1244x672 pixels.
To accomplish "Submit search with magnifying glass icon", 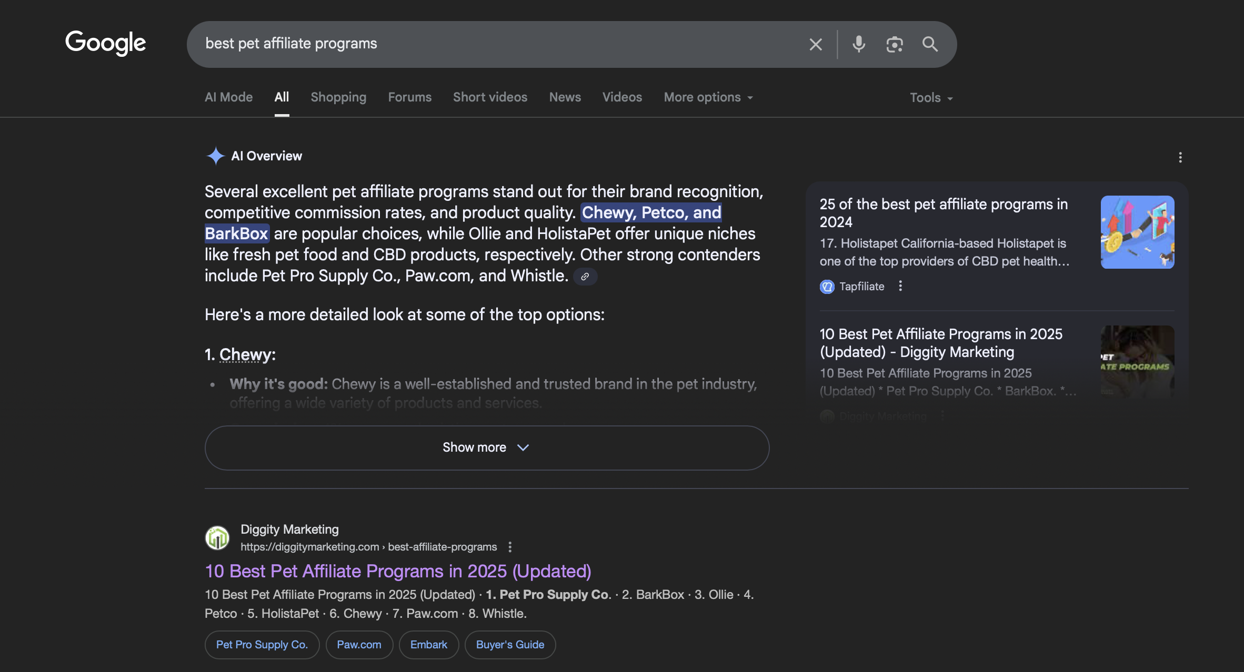I will 930,44.
